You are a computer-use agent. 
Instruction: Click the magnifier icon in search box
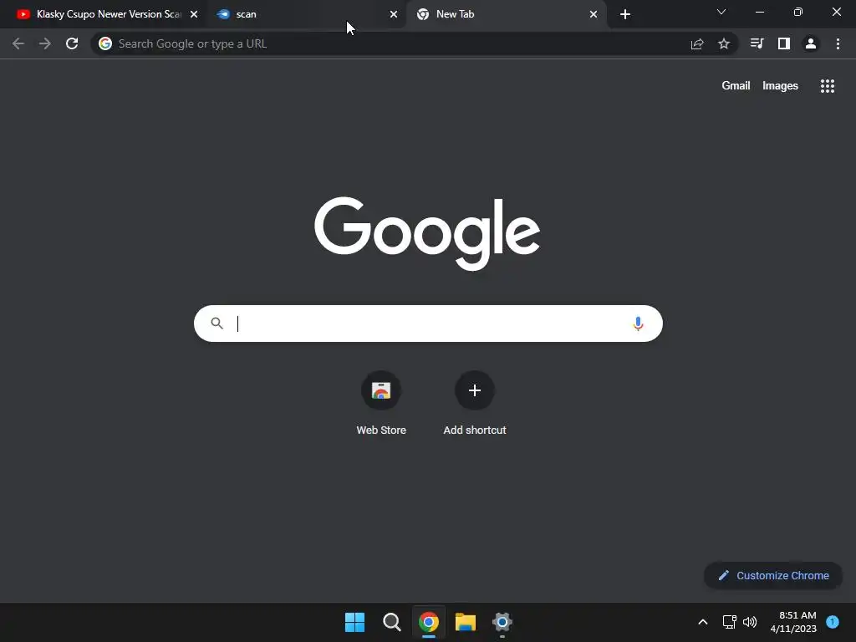pyautogui.click(x=217, y=324)
